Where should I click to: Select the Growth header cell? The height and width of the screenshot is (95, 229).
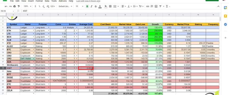pyautogui.click(x=155, y=24)
